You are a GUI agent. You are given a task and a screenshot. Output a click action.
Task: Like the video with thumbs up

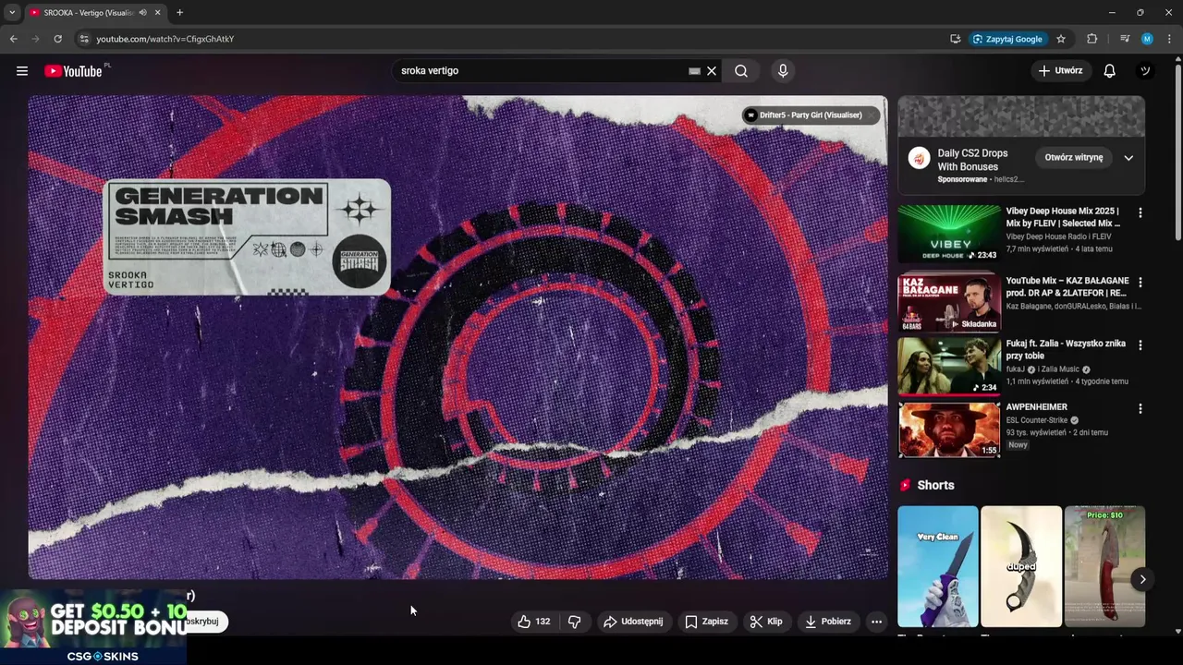[x=534, y=622]
